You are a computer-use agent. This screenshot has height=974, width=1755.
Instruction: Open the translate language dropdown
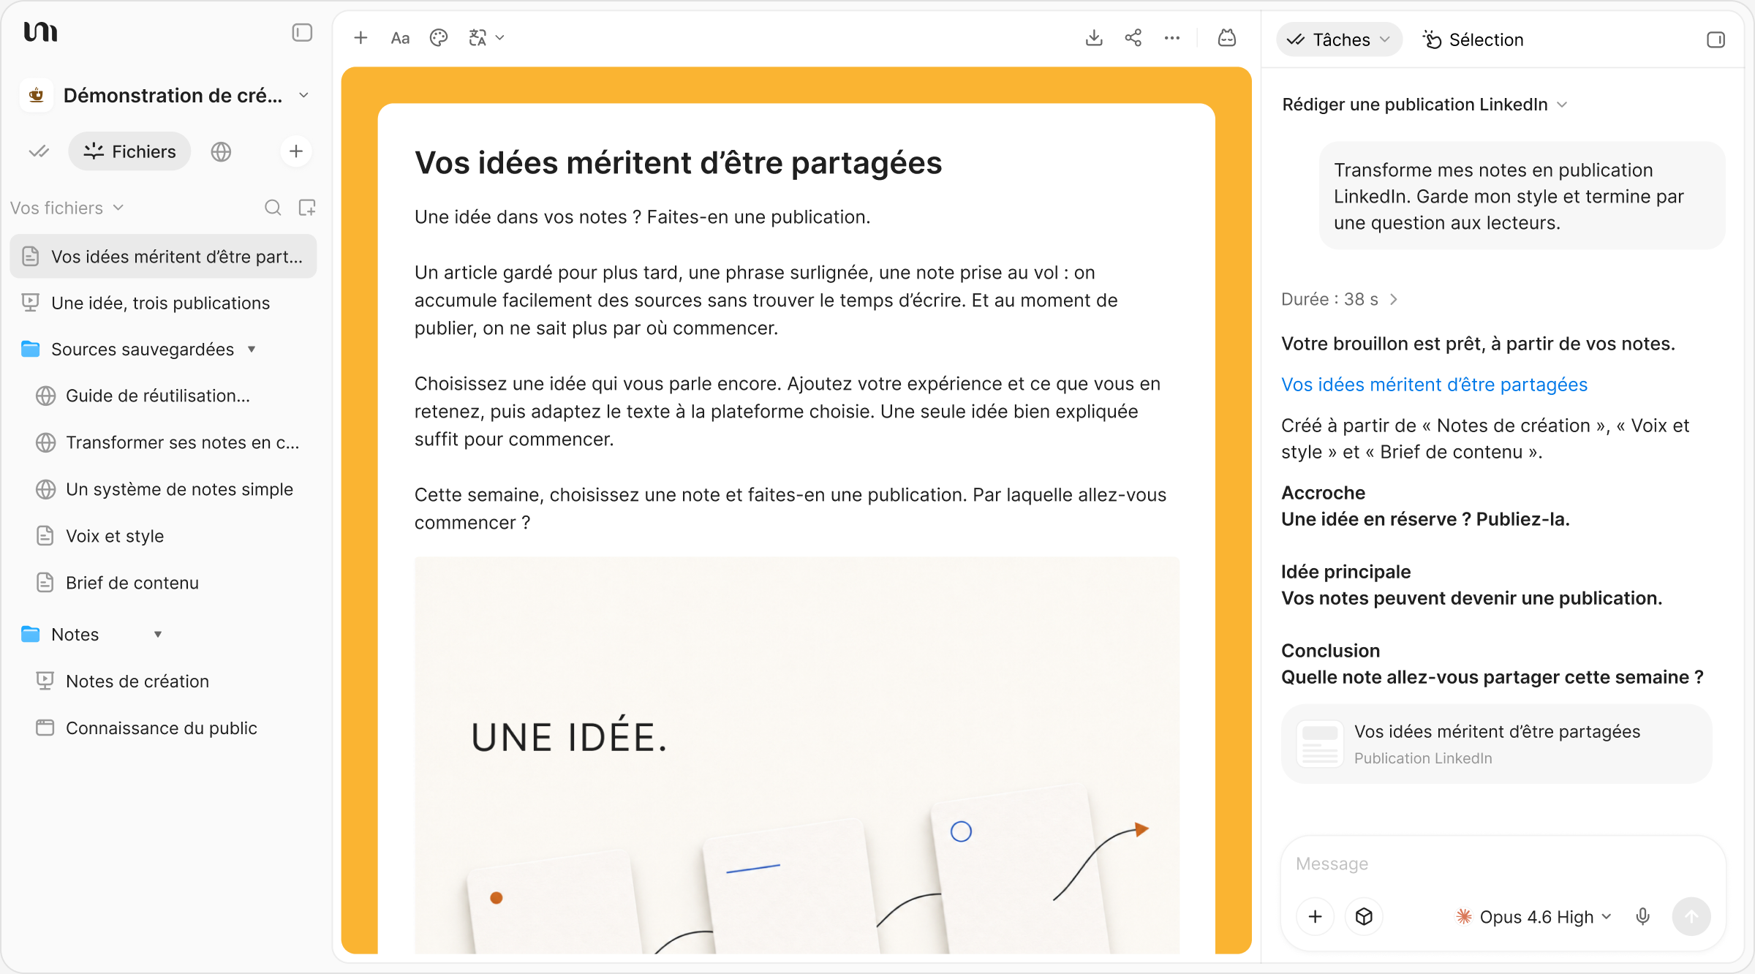[486, 38]
